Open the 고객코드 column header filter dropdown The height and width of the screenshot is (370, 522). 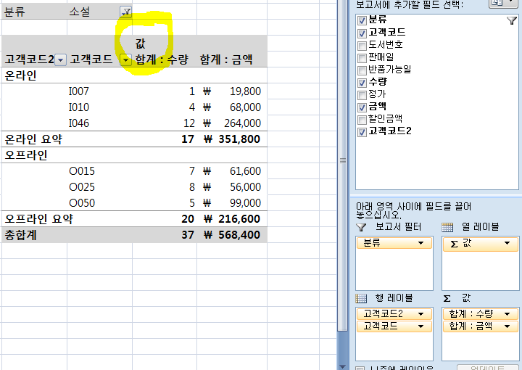coord(126,60)
